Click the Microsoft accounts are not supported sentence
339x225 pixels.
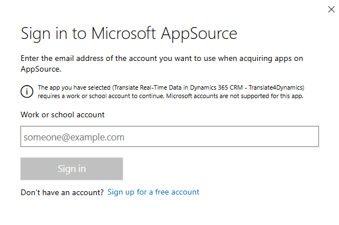point(235,96)
